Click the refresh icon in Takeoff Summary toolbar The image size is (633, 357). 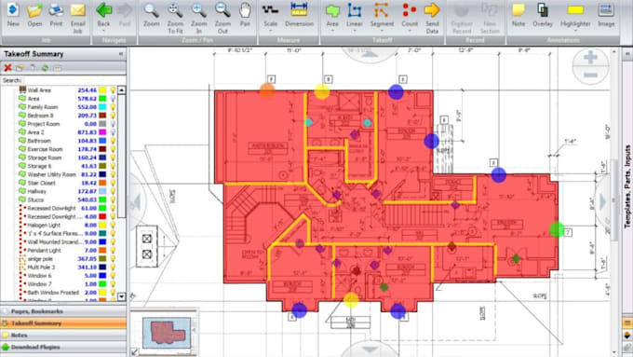[x=45, y=68]
